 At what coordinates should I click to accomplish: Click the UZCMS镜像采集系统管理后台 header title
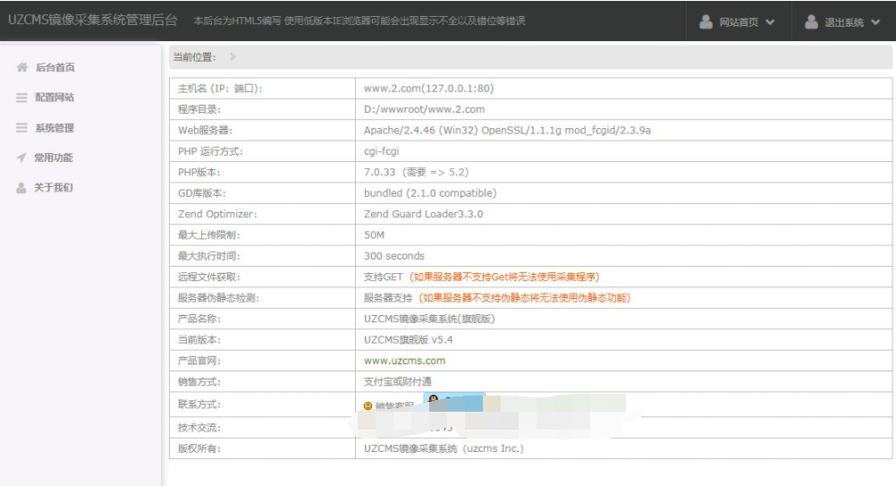93,20
